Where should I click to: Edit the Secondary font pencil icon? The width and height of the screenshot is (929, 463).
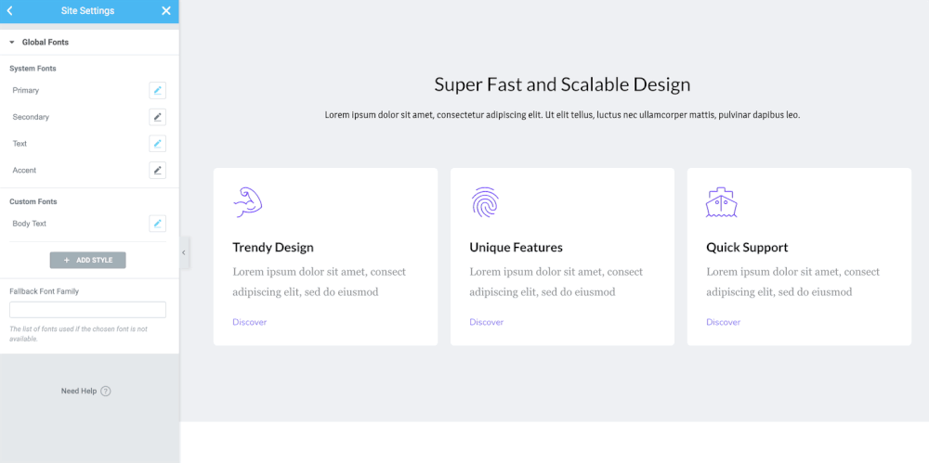158,117
